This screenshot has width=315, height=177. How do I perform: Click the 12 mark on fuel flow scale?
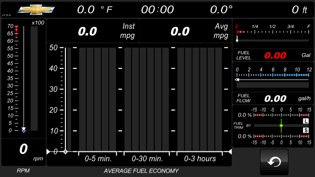(x=309, y=70)
